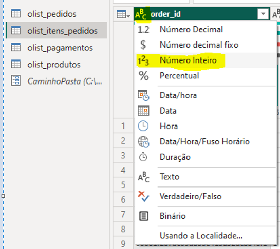
Task: Click the clock Hora icon
Action: tap(143, 126)
